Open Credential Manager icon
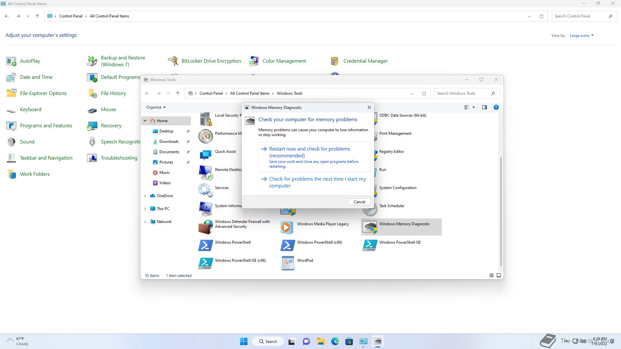The height and width of the screenshot is (349, 621). (335, 61)
